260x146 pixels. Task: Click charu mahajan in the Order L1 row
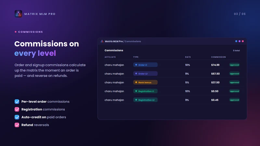pos(114,65)
